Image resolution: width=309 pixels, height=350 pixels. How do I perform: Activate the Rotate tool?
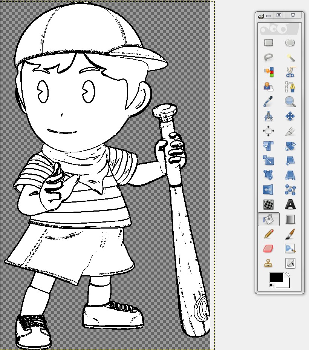[290, 146]
